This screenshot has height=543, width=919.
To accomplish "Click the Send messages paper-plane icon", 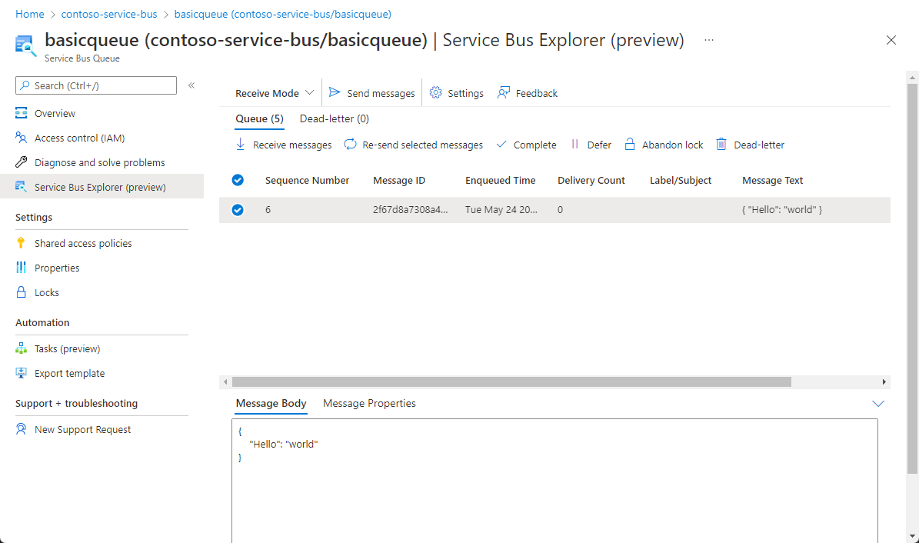I will pos(335,92).
